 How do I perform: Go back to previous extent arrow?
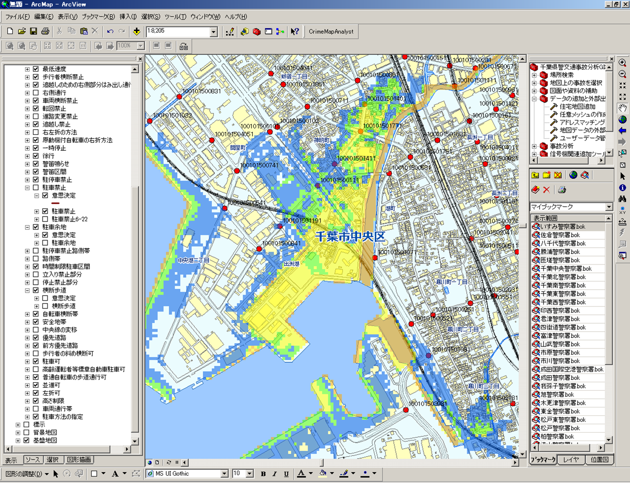[622, 131]
